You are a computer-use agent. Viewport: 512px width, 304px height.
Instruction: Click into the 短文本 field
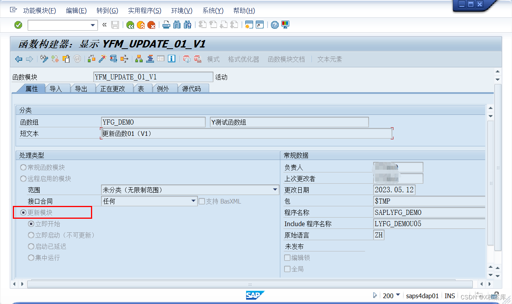pyautogui.click(x=246, y=134)
